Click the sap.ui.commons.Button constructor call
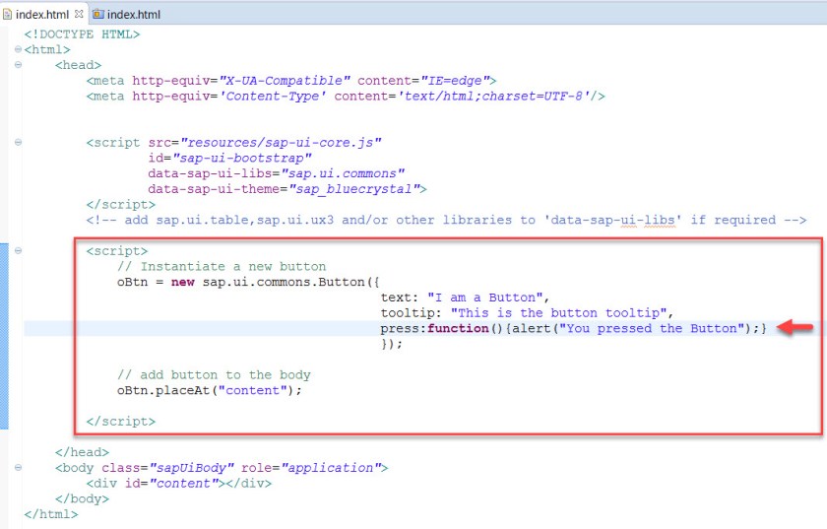Image resolution: width=827 pixels, height=529 pixels. (291, 282)
